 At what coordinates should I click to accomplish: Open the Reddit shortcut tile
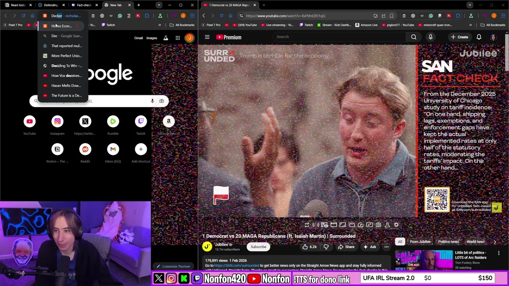[x=85, y=149]
